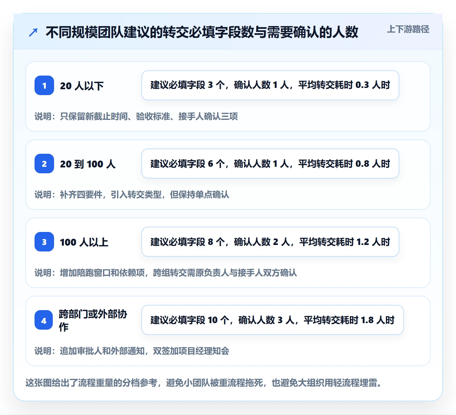The width and height of the screenshot is (456, 415).
Task: Click the box reading 建议必填字段 10 个
Action: [x=273, y=320]
